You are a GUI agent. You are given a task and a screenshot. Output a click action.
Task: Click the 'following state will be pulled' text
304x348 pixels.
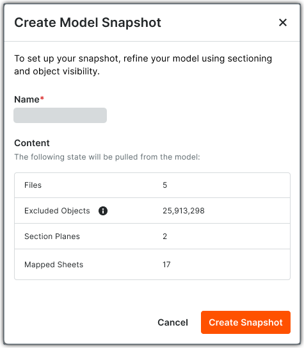pyautogui.click(x=107, y=157)
